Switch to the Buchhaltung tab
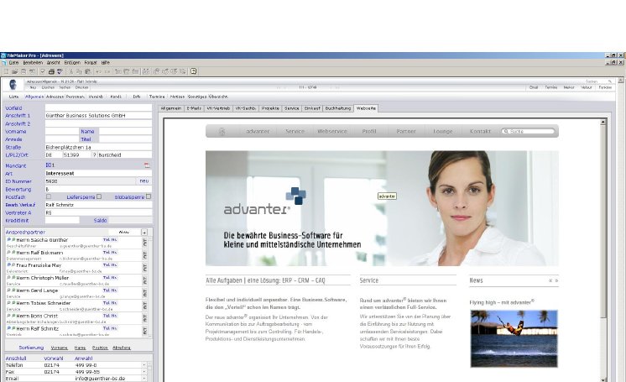This screenshot has width=626, height=382. coord(337,108)
